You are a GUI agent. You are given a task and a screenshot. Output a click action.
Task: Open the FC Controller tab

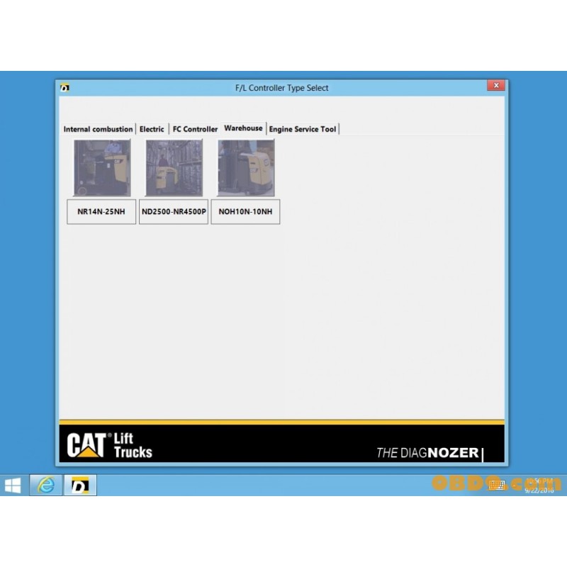click(x=194, y=129)
